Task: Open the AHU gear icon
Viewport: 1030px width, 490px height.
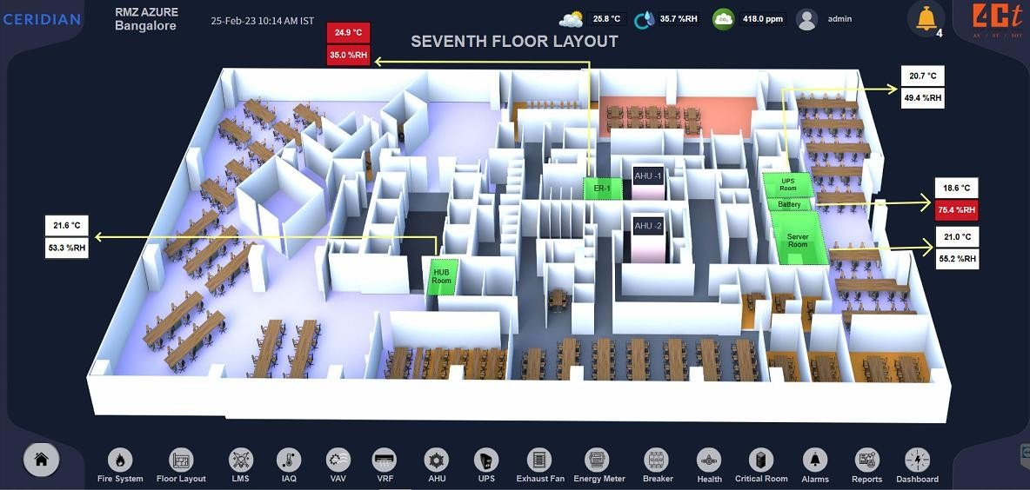Action: tap(436, 460)
